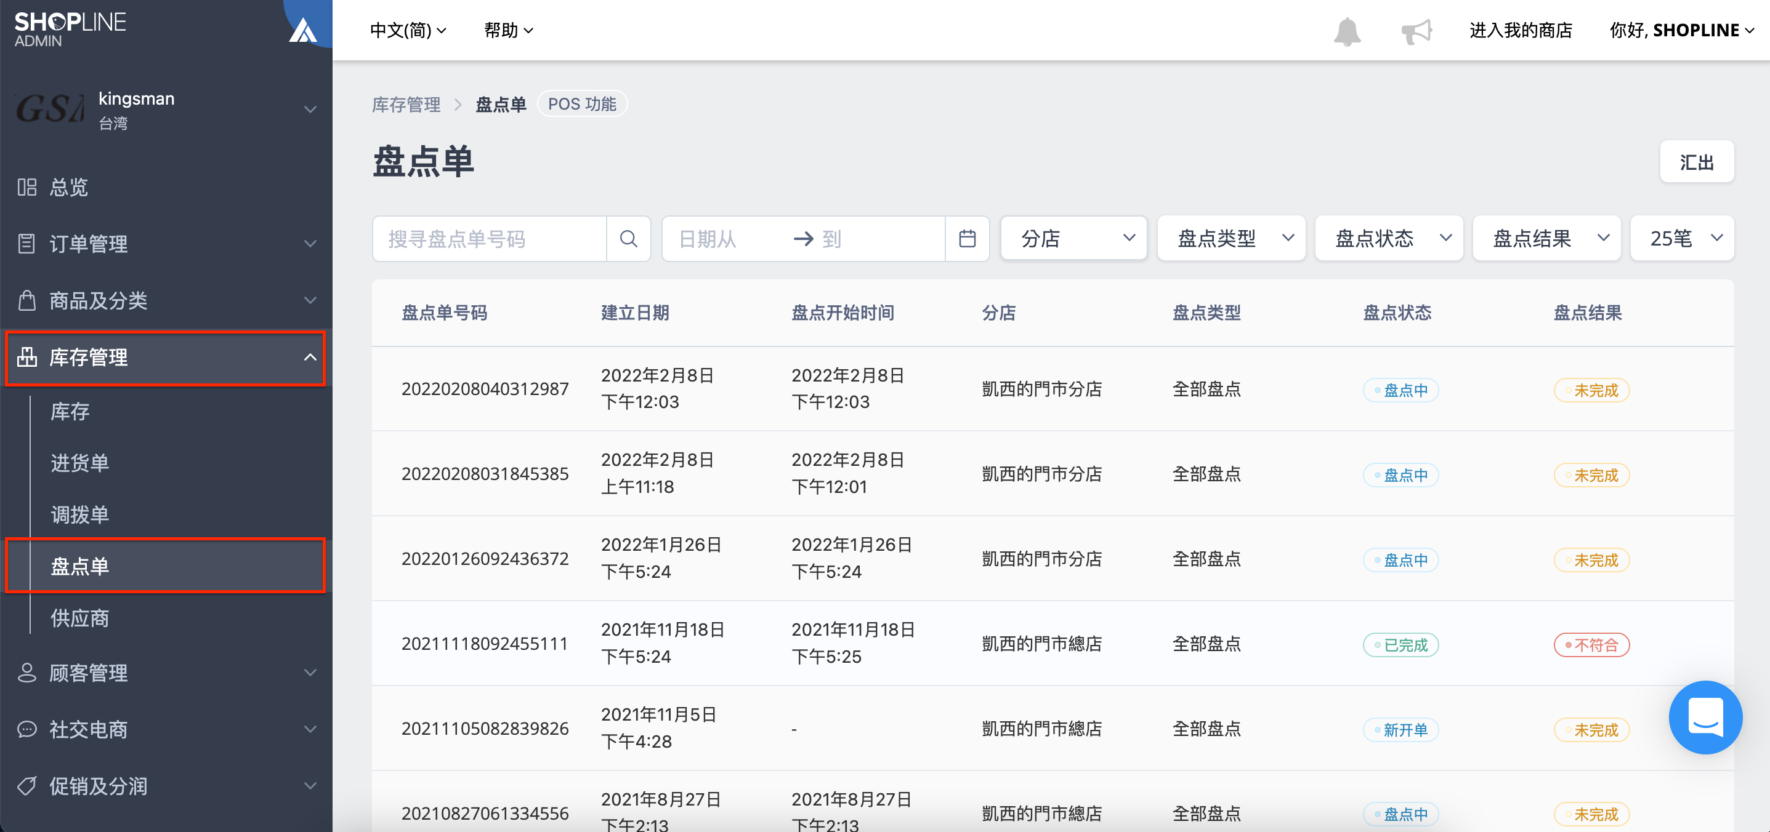Collapse the 库存管理 sidebar section
The image size is (1770, 832).
pyautogui.click(x=166, y=358)
